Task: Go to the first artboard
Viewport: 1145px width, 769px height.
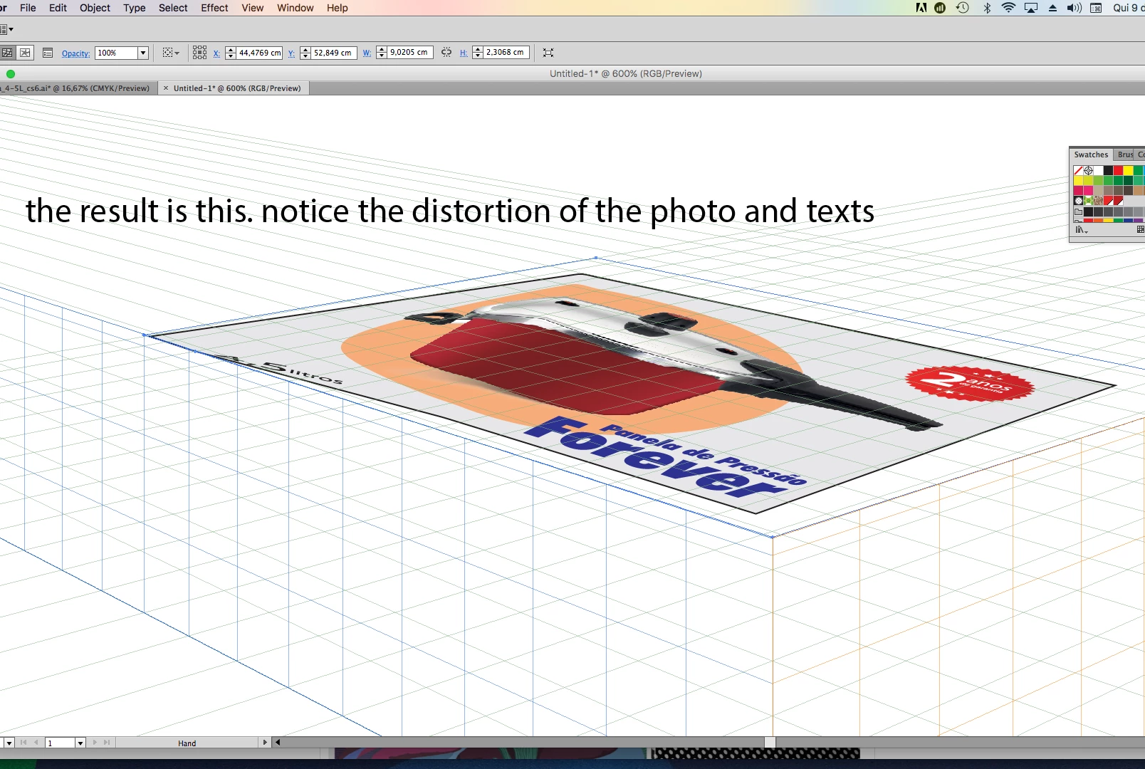Action: point(23,743)
